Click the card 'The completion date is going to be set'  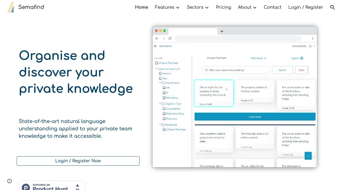pyautogui.click(x=214, y=140)
